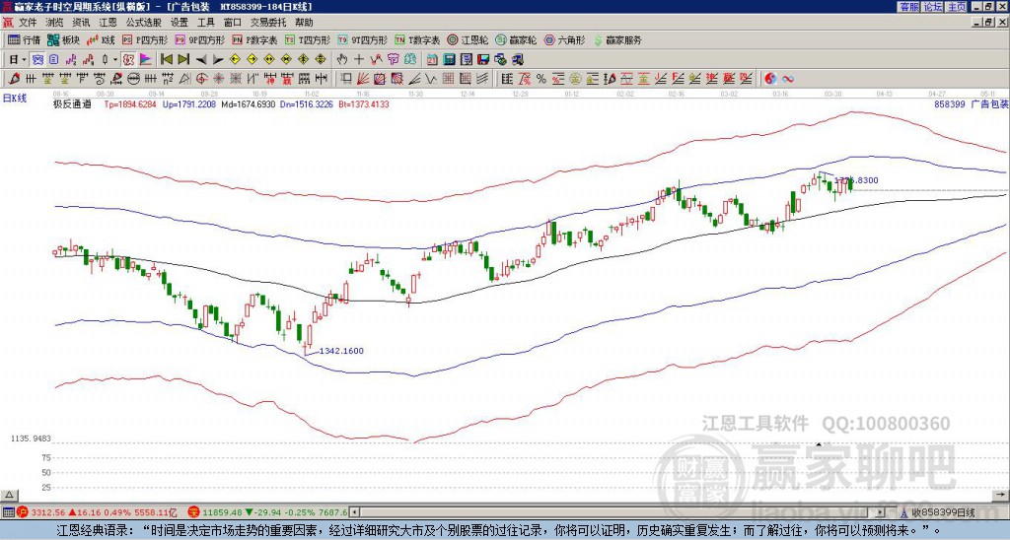Image resolution: width=1010 pixels, height=540 pixels.
Task: Click the circled 金 coin icon
Action: click(575, 79)
